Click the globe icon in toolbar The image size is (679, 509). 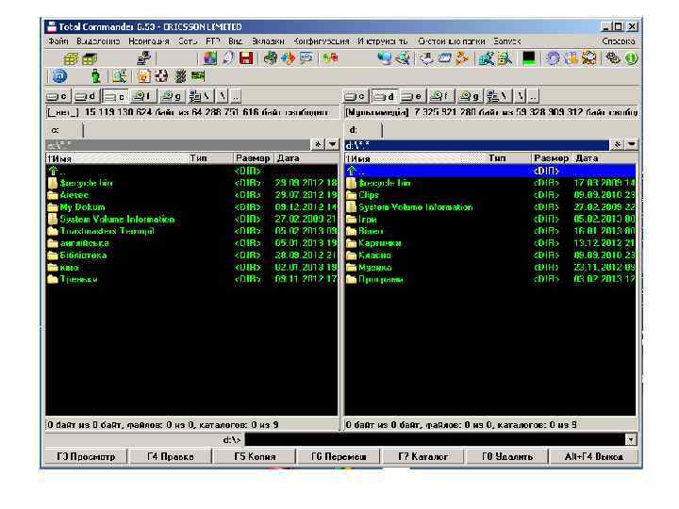(x=384, y=58)
